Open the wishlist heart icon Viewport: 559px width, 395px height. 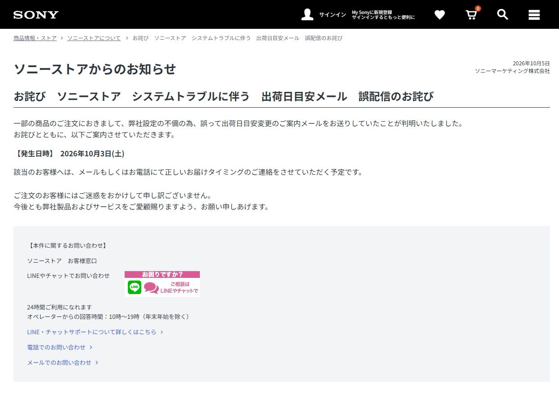click(440, 15)
